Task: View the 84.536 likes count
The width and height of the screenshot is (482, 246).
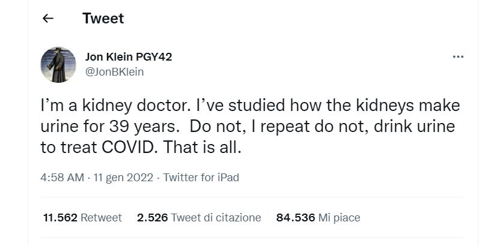Action: click(x=296, y=217)
